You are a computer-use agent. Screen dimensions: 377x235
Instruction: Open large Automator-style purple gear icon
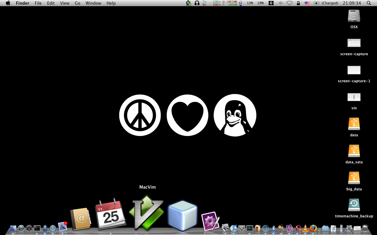tap(210, 221)
